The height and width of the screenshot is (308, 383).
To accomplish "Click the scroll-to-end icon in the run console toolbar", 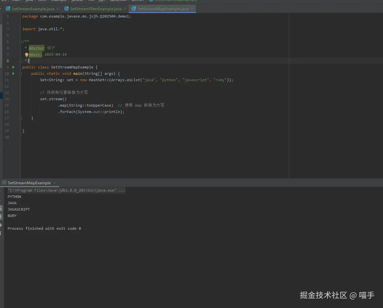I will click(1, 217).
